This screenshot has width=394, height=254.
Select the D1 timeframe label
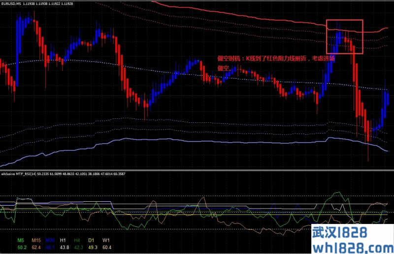pyautogui.click(x=92, y=240)
